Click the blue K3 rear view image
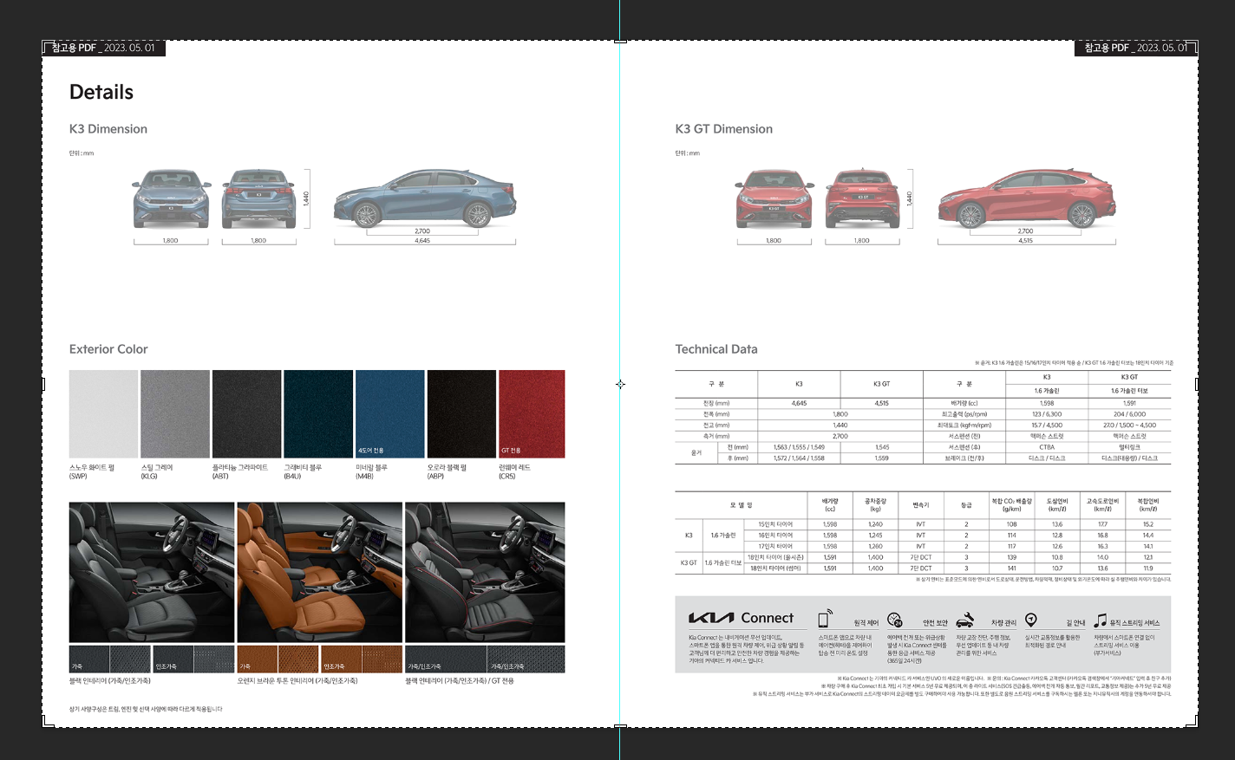This screenshot has height=760, width=1235. 258,198
